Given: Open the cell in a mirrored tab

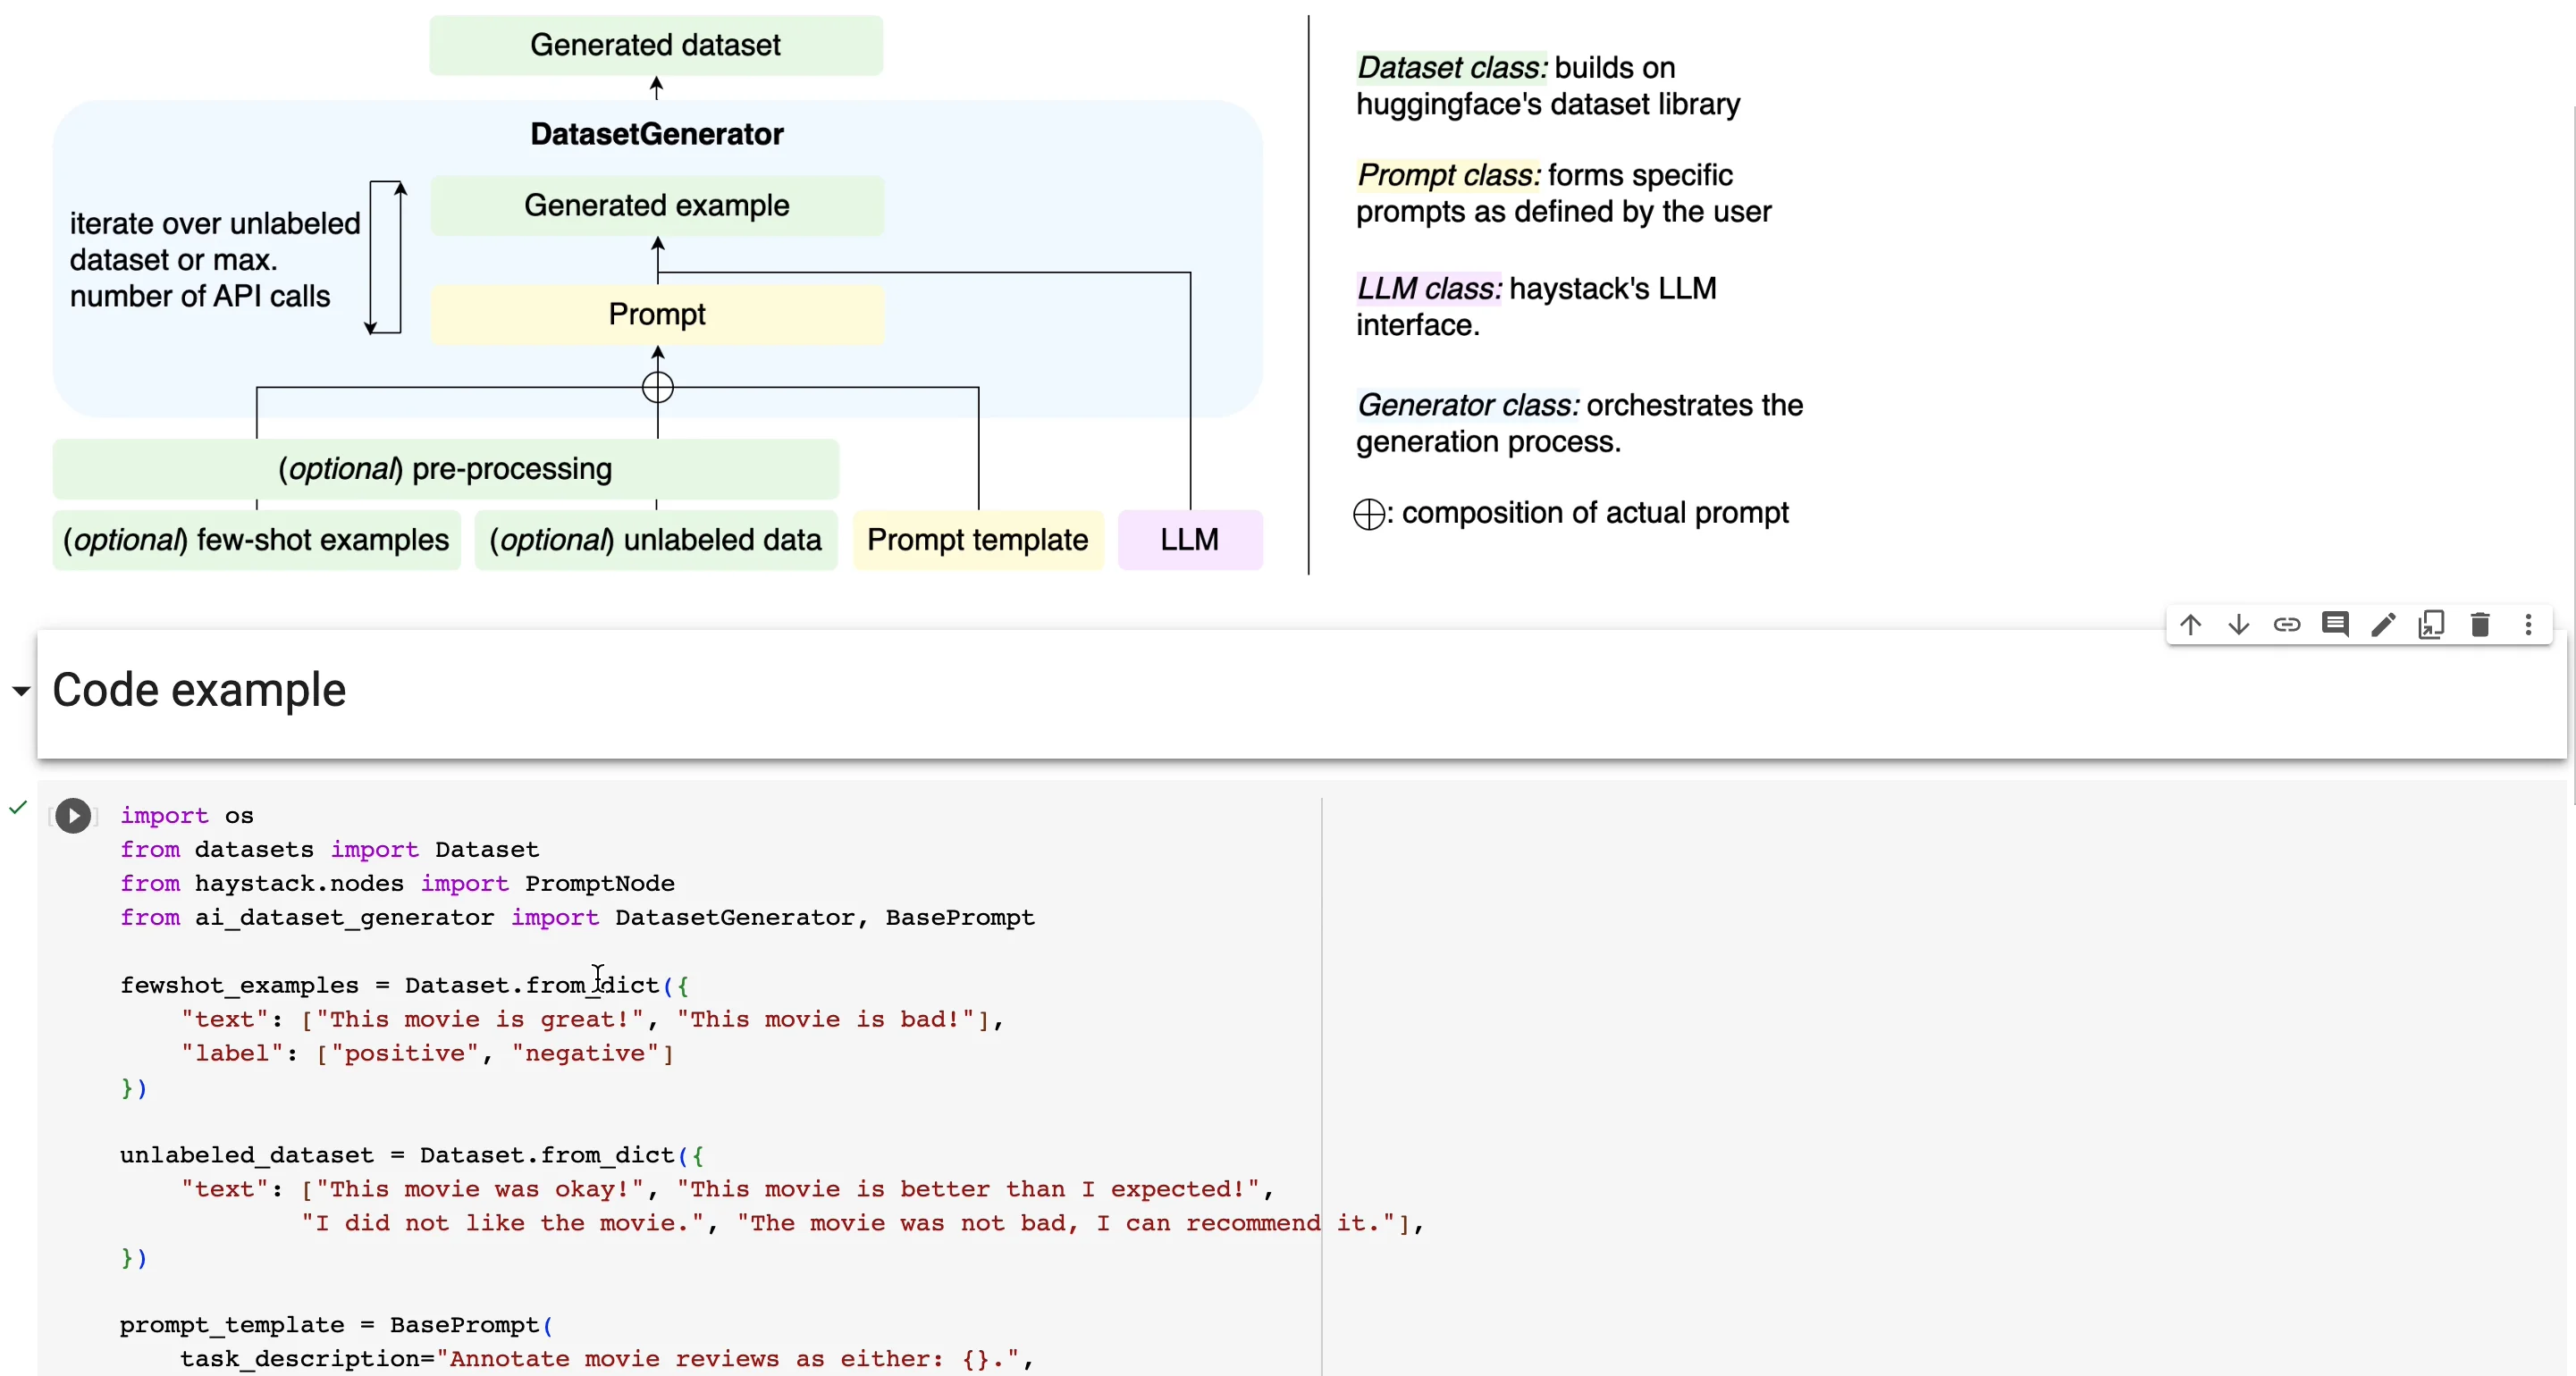Looking at the screenshot, I should pos(2432,624).
